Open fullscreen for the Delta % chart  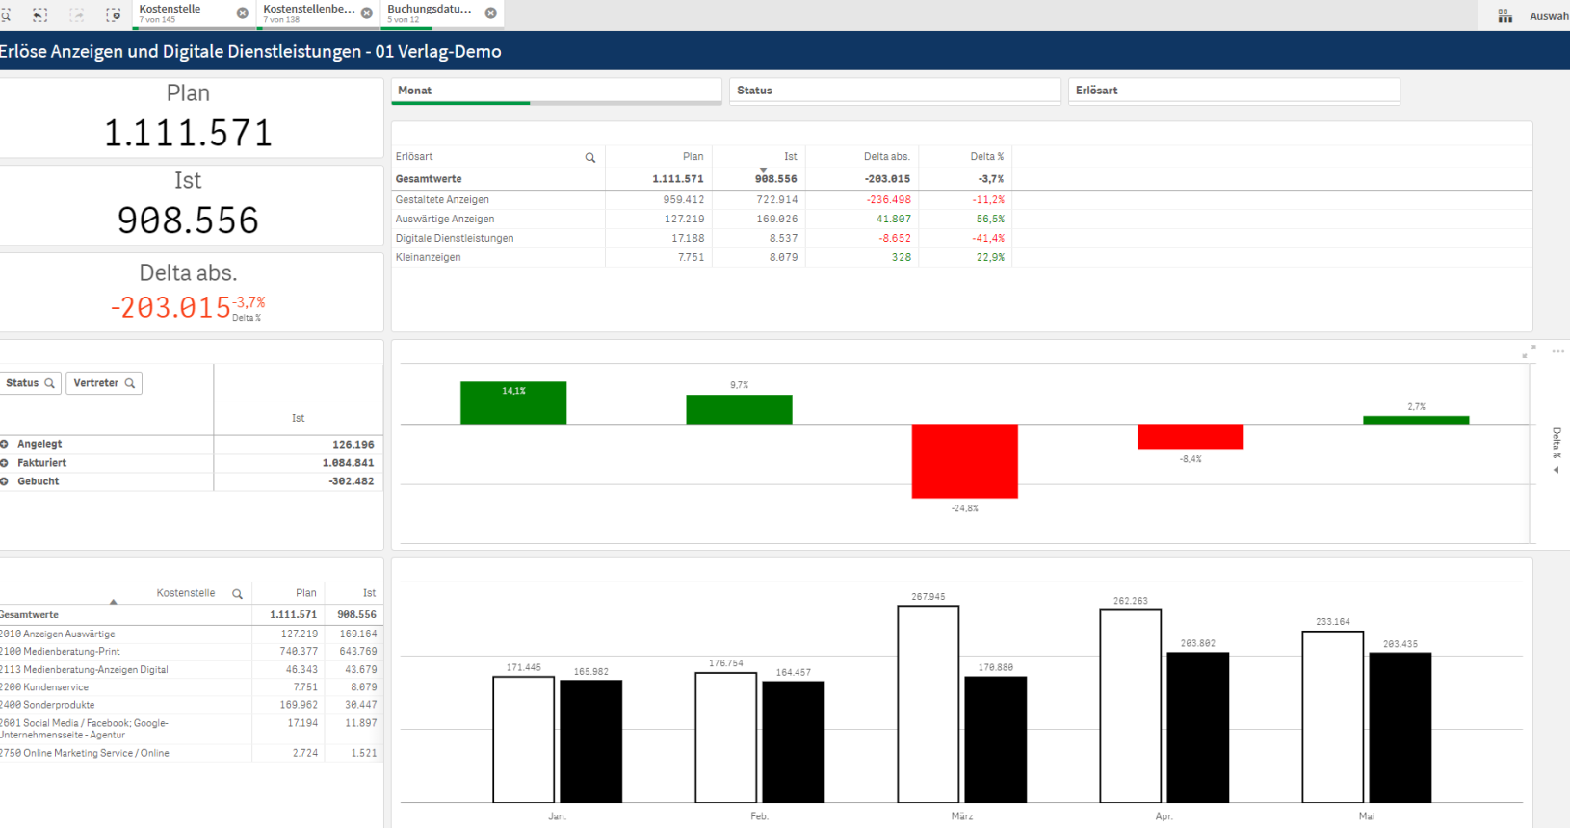pos(1529,351)
